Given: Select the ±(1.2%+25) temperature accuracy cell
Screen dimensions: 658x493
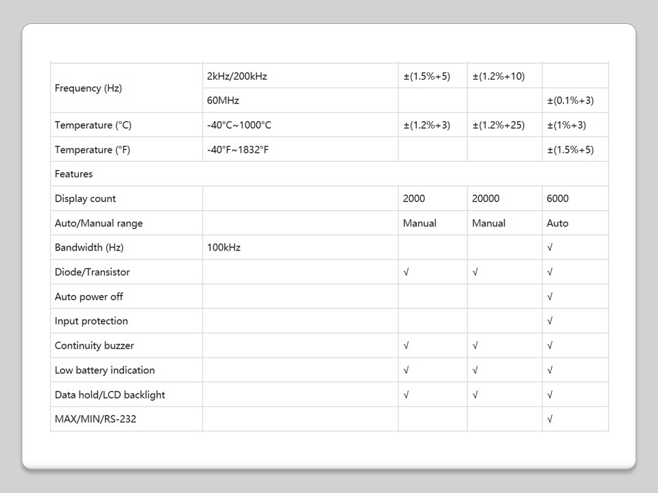Looking at the screenshot, I should (498, 125).
